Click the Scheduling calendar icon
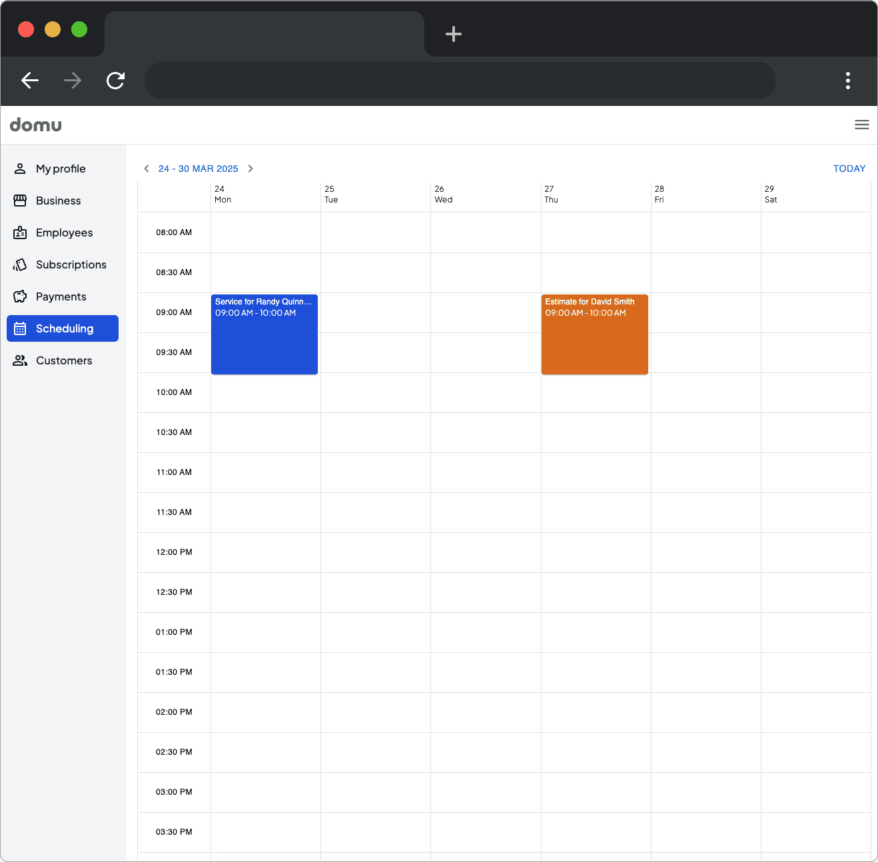Image resolution: width=878 pixels, height=862 pixels. tap(20, 328)
